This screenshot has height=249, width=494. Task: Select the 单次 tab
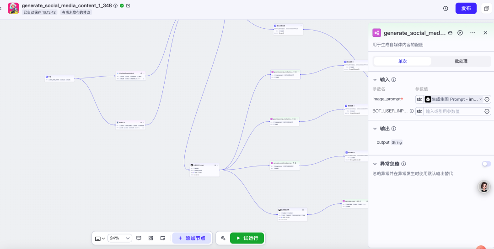point(402,61)
